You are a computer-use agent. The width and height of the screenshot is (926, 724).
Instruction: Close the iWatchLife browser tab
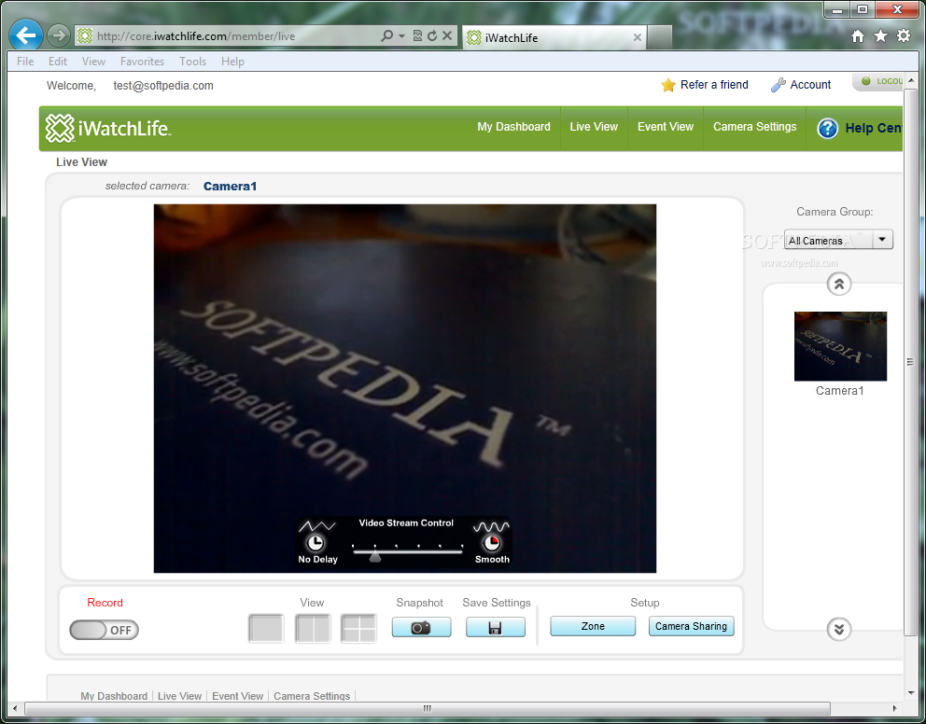(x=638, y=37)
